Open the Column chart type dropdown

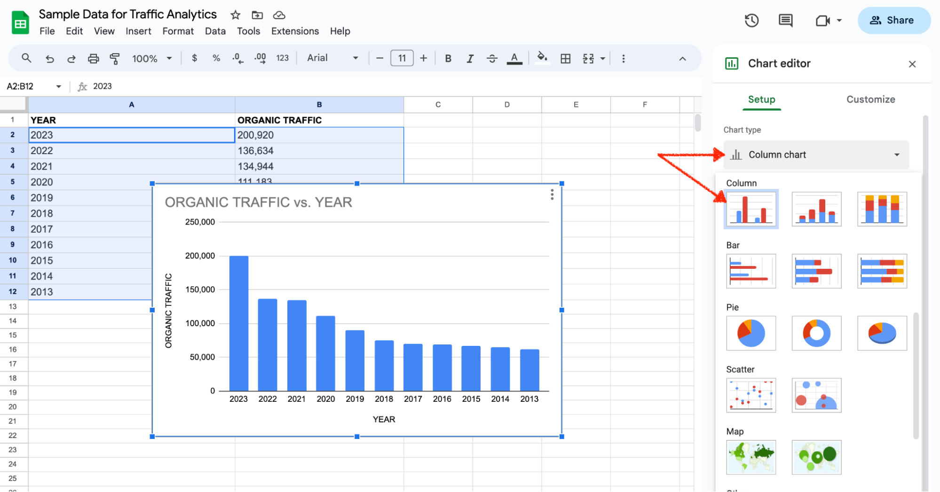click(x=817, y=155)
